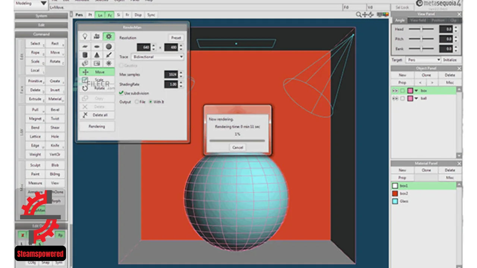Close the Material Panel
477x268 pixels.
coord(459,163)
